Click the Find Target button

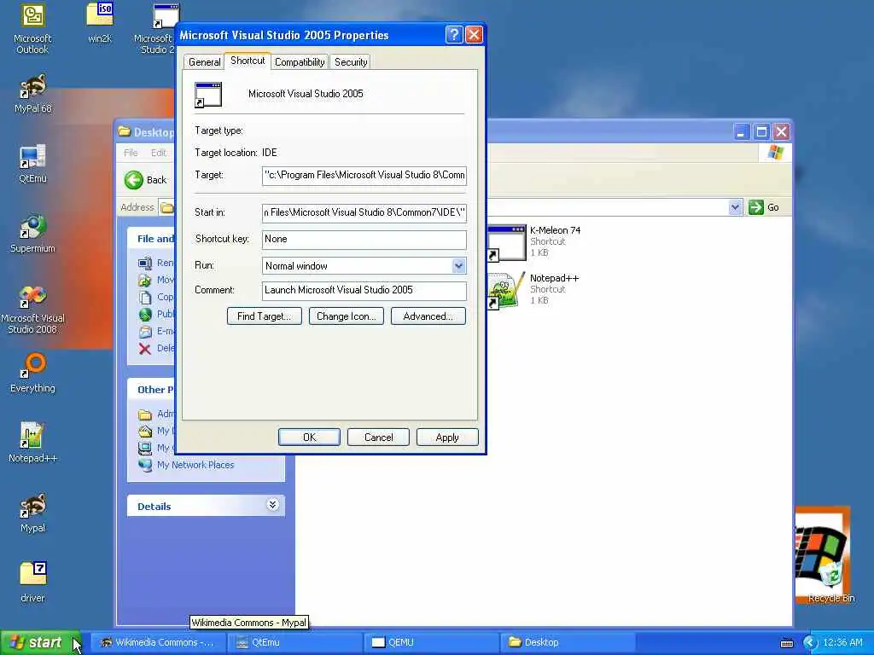265,316
